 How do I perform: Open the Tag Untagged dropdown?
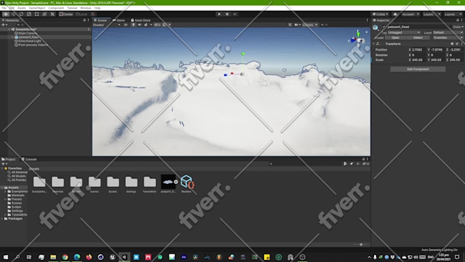pyautogui.click(x=404, y=32)
